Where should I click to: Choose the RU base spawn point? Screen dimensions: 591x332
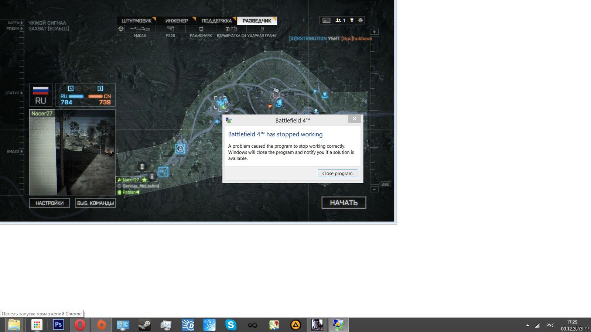(x=163, y=171)
